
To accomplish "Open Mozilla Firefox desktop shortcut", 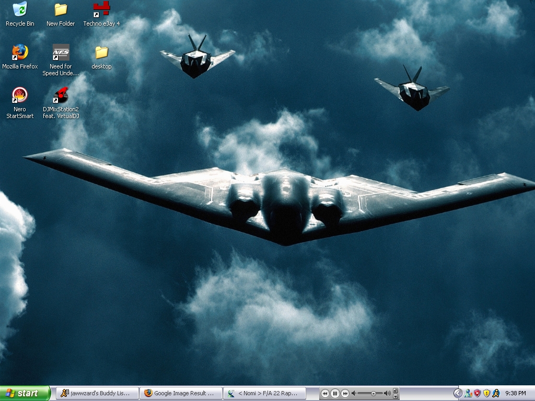I will pyautogui.click(x=20, y=52).
